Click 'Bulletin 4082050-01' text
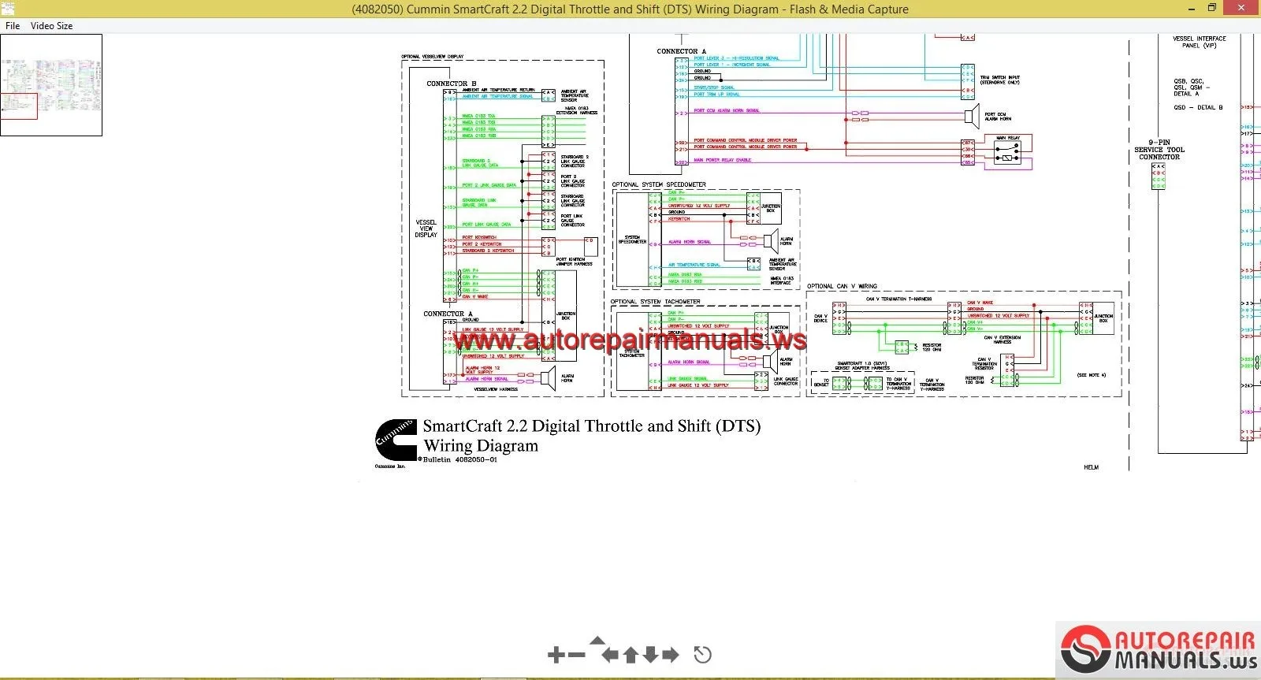This screenshot has height=680, width=1261. 460,459
